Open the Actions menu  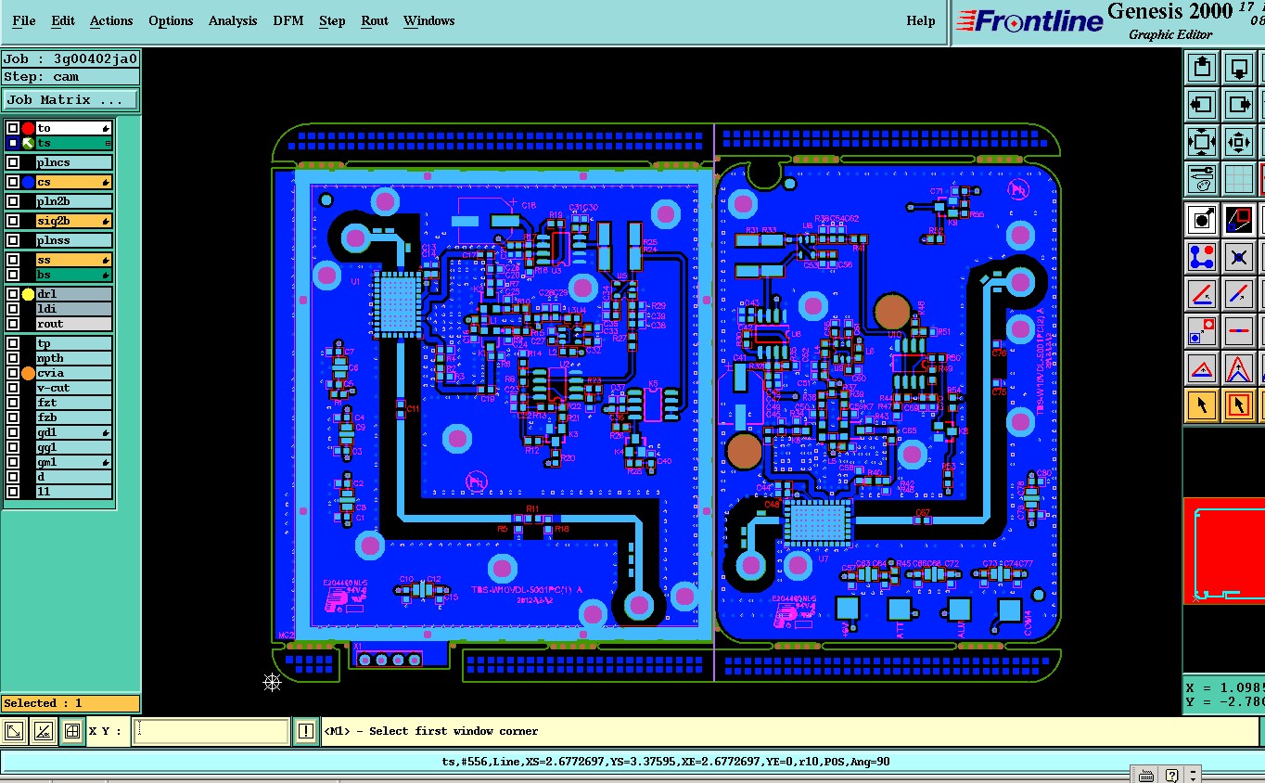[x=111, y=20]
